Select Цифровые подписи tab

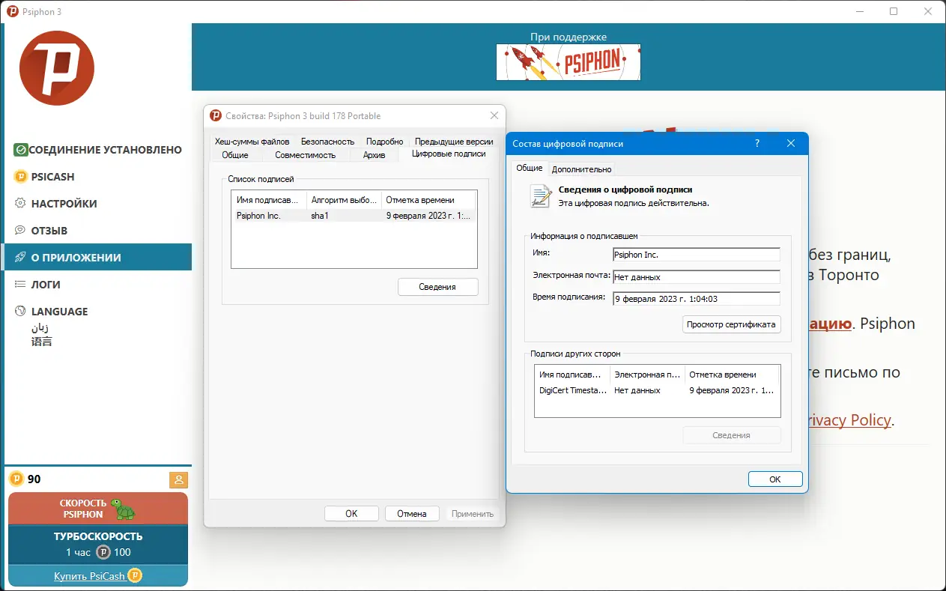(449, 154)
